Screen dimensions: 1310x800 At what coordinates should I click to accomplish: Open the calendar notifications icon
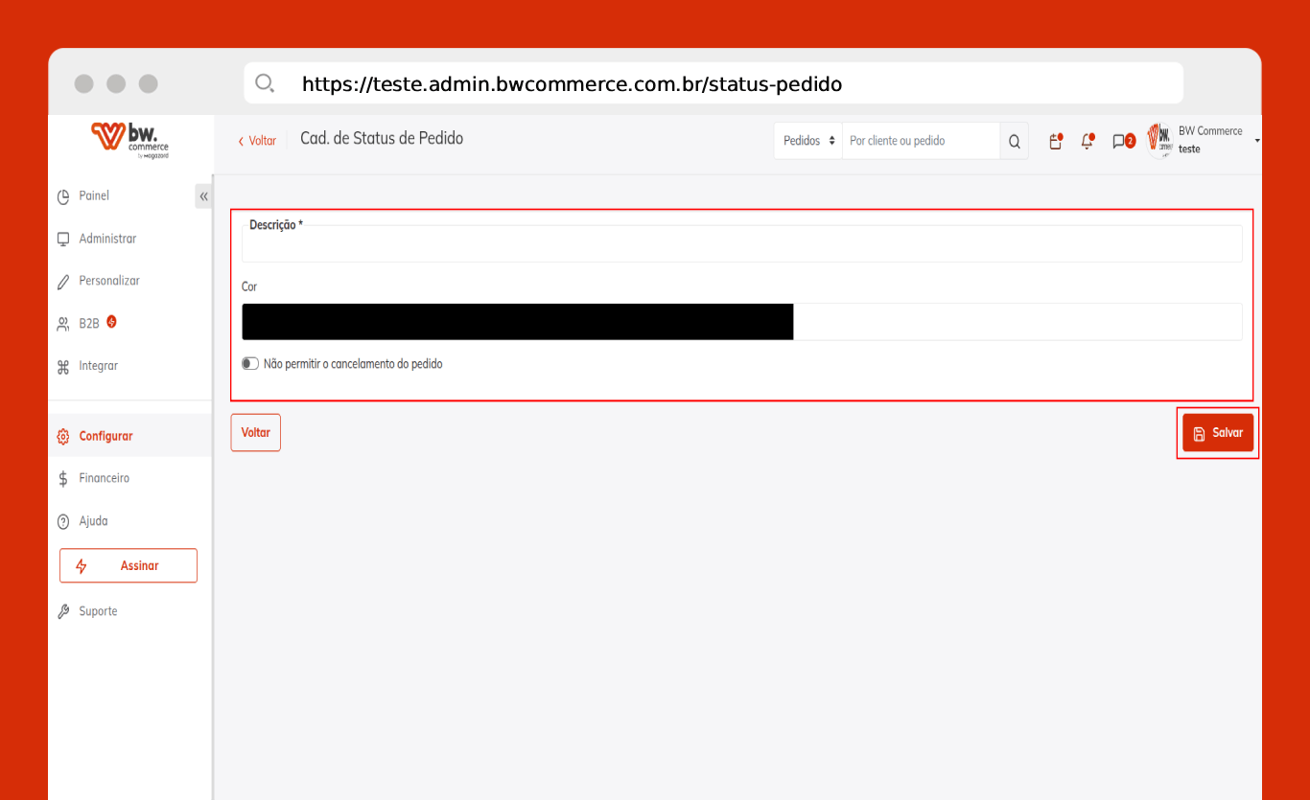pos(1055,141)
